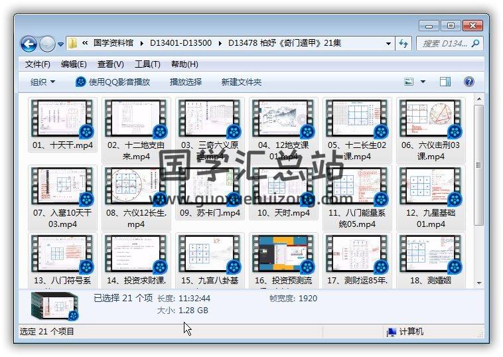Open the 组织 dropdown
Image resolution: width=503 pixels, height=357 pixels.
[x=42, y=82]
